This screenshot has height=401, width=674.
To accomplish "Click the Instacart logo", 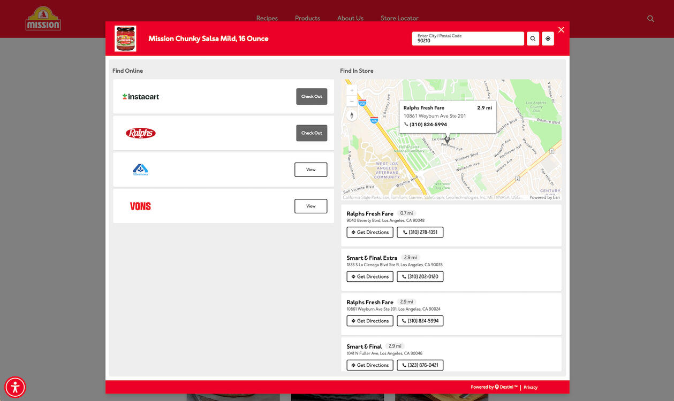I will coord(141,97).
